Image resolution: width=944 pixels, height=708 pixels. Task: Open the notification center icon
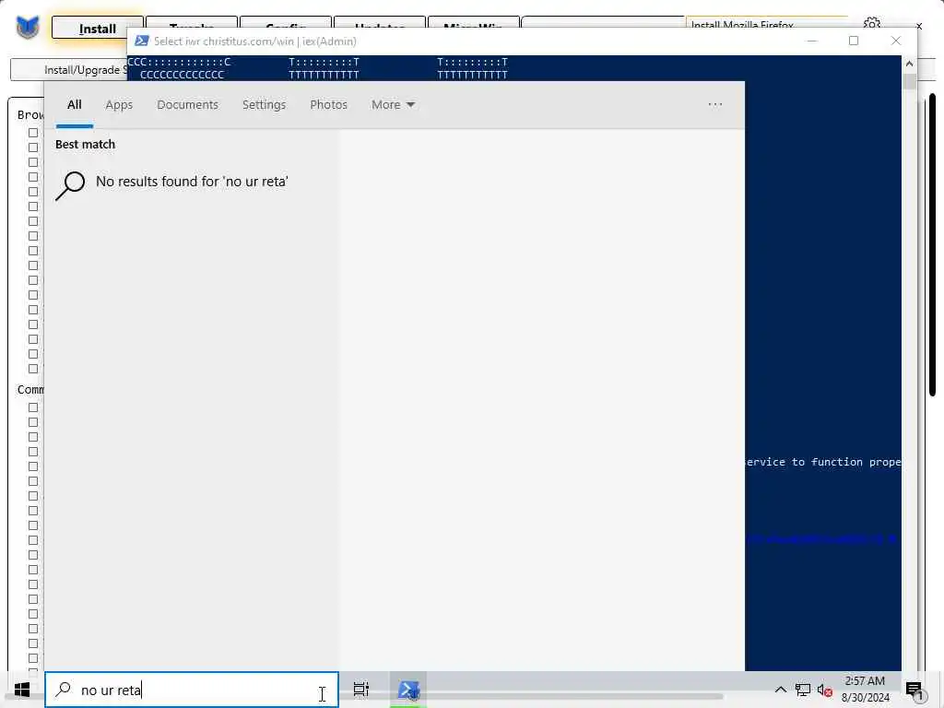(x=914, y=690)
